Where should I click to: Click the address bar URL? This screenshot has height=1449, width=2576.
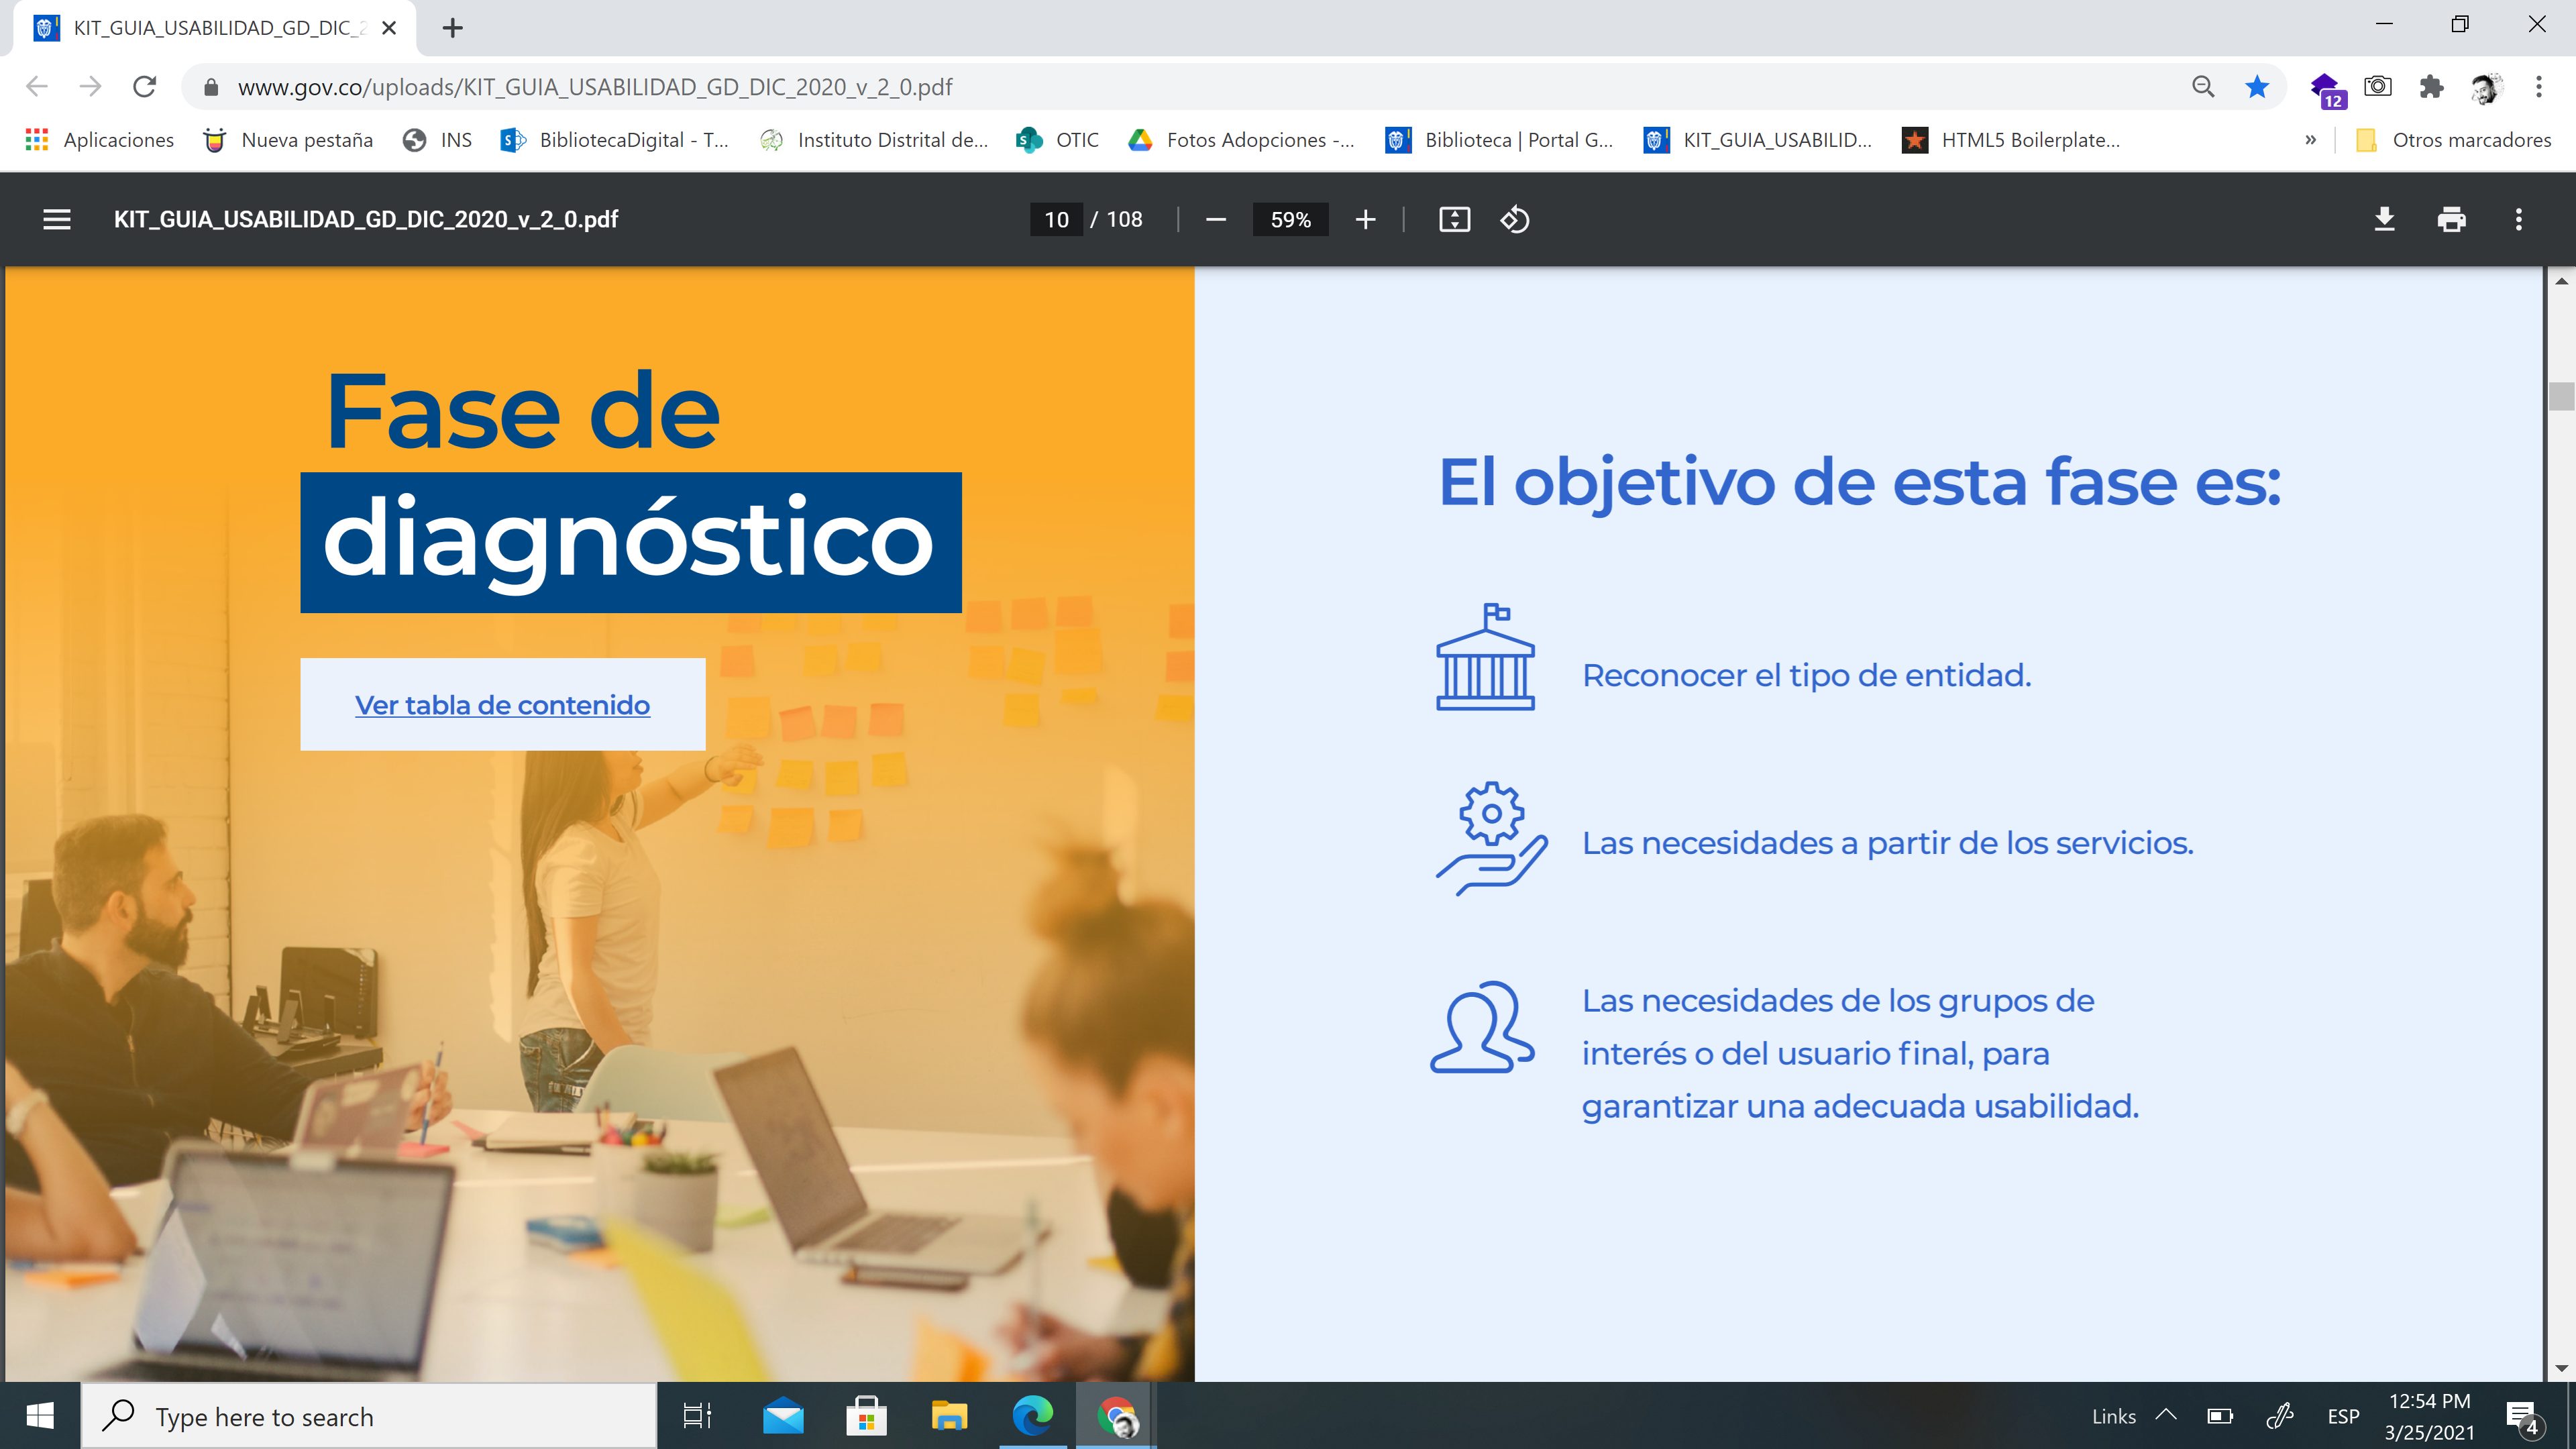[x=595, y=87]
